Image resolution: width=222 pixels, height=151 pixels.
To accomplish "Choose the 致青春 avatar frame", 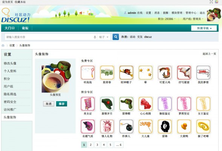I will click(107, 72).
